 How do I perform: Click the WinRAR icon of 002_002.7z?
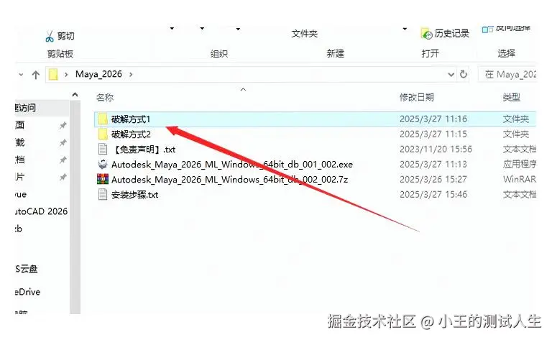pyautogui.click(x=103, y=179)
